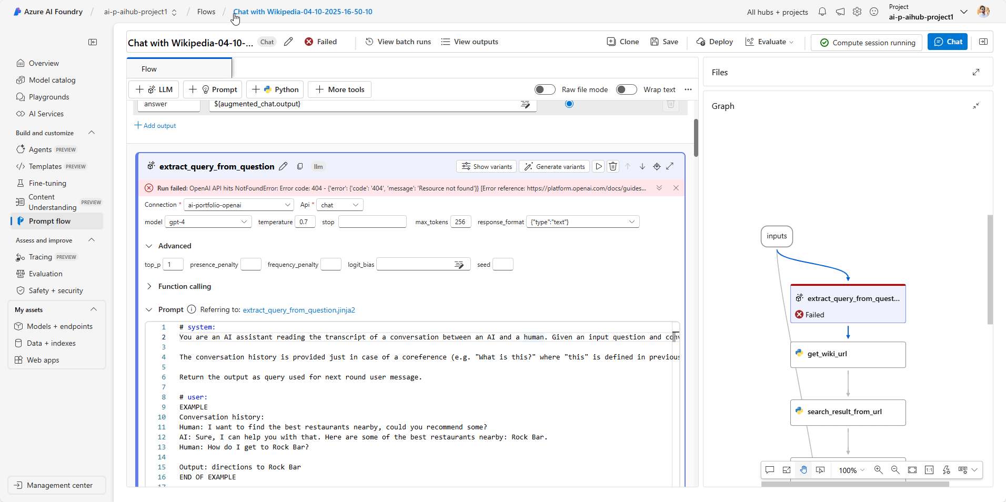This screenshot has width=1006, height=502.
Task: Delete the extract_query_from_question node
Action: coord(613,166)
